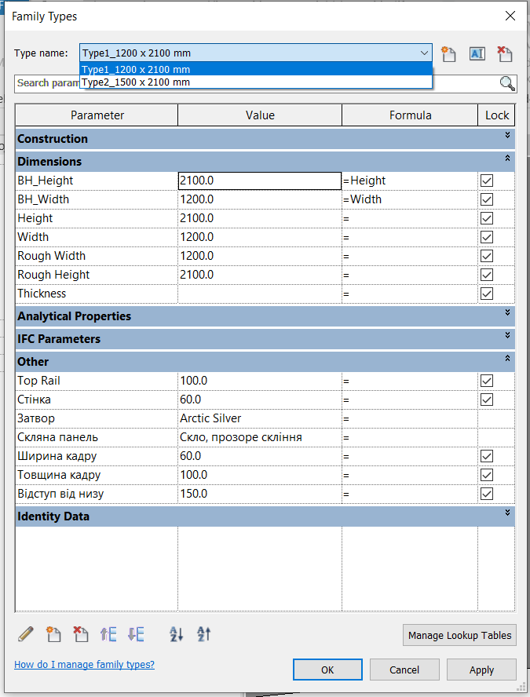Click the search magnifier icon
This screenshot has height=697, width=530.
pyautogui.click(x=507, y=84)
